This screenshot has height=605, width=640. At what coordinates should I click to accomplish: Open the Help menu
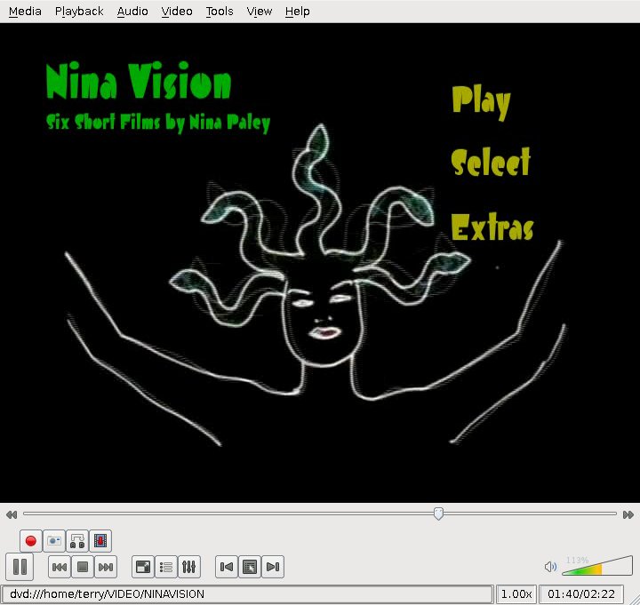click(x=298, y=12)
